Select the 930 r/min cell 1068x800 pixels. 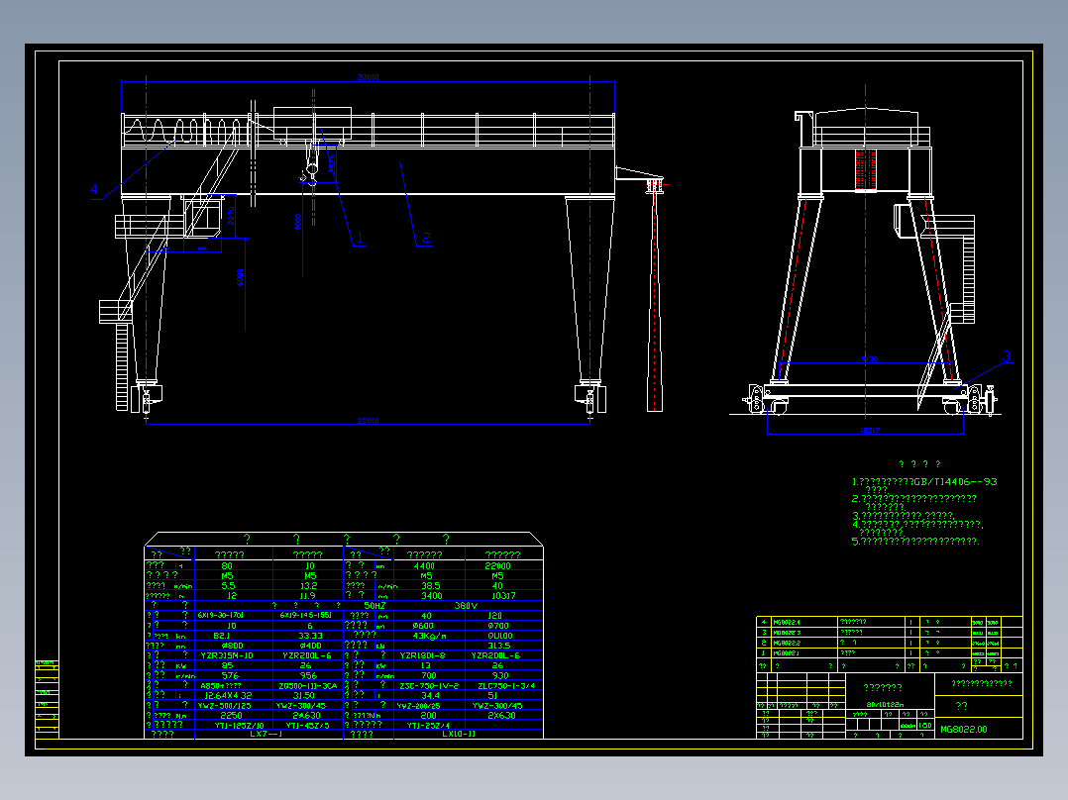click(499, 675)
